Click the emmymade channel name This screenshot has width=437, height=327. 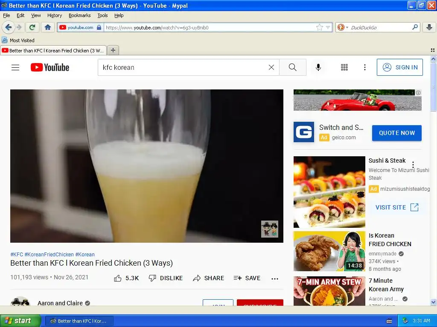click(x=382, y=254)
